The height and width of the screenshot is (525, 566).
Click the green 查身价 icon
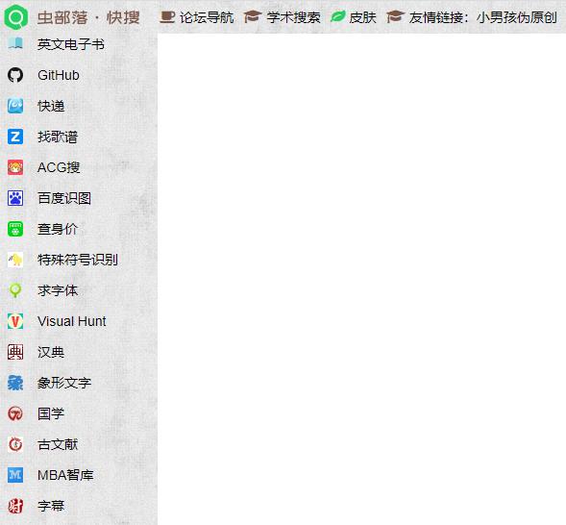pyautogui.click(x=15, y=229)
